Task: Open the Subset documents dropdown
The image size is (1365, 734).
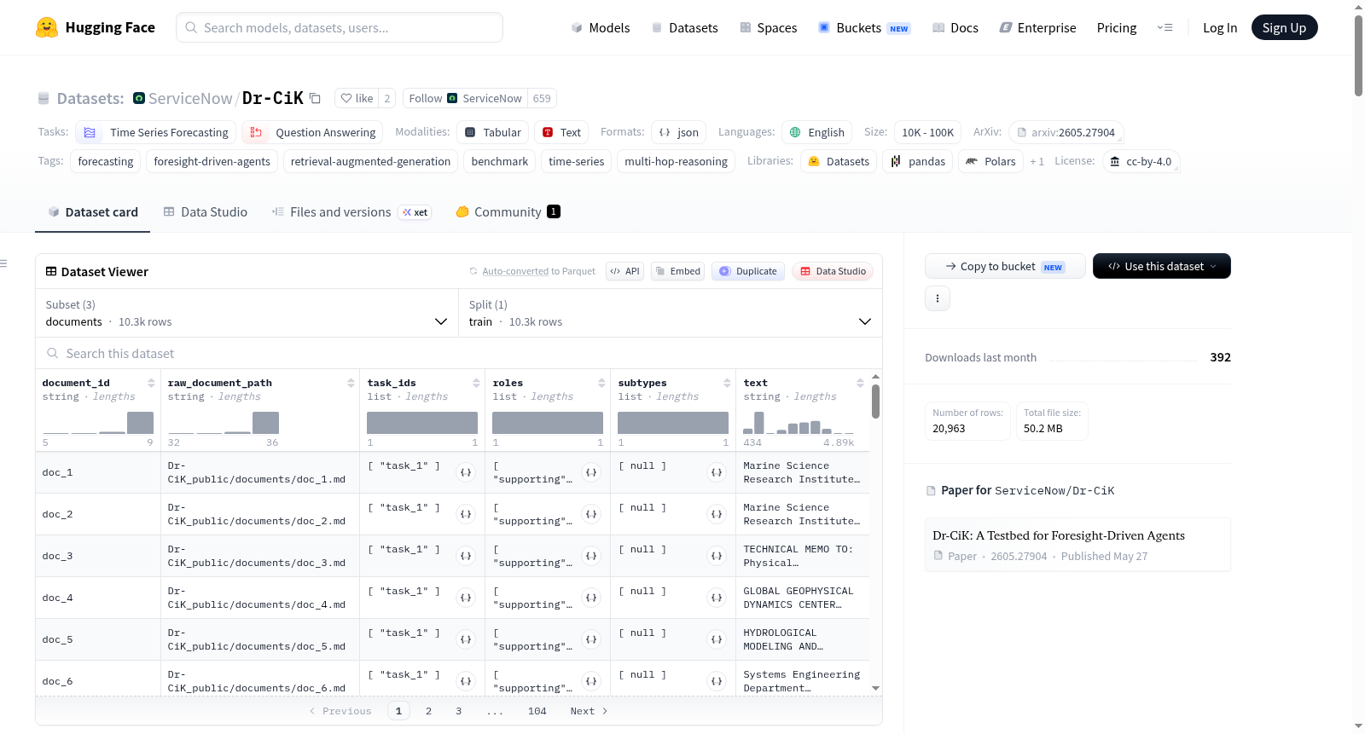Action: (x=247, y=313)
